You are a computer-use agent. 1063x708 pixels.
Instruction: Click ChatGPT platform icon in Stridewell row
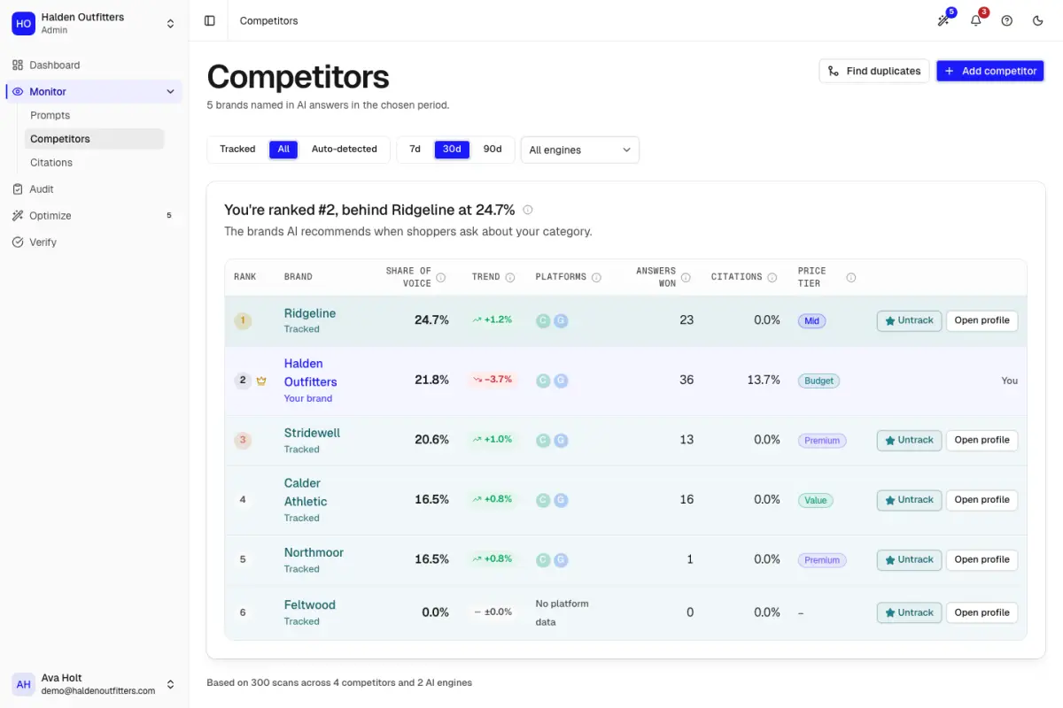tap(543, 440)
